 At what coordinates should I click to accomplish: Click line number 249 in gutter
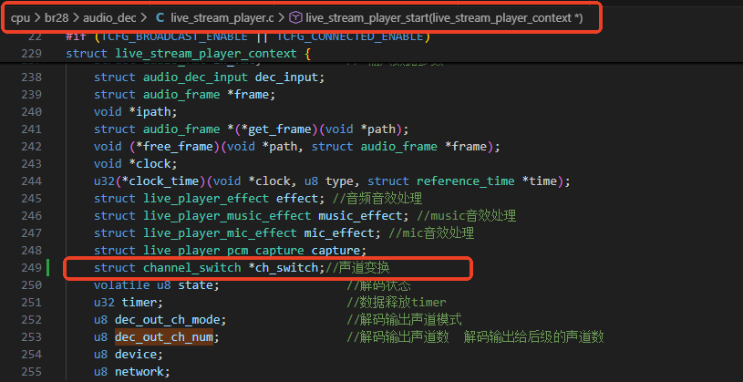pyautogui.click(x=31, y=267)
